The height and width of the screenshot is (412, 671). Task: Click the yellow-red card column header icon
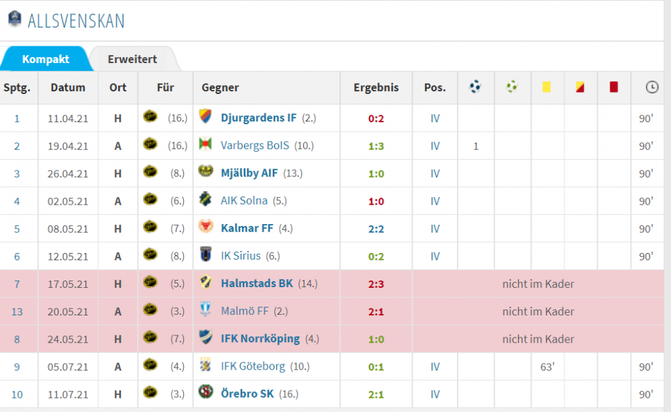580,87
